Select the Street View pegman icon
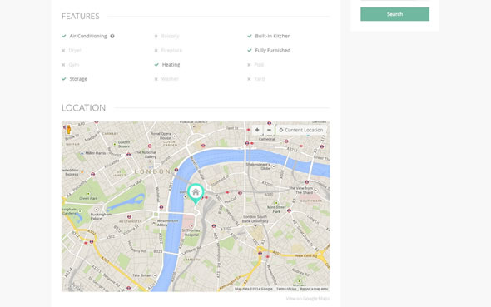This screenshot has width=491, height=307. 68,129
